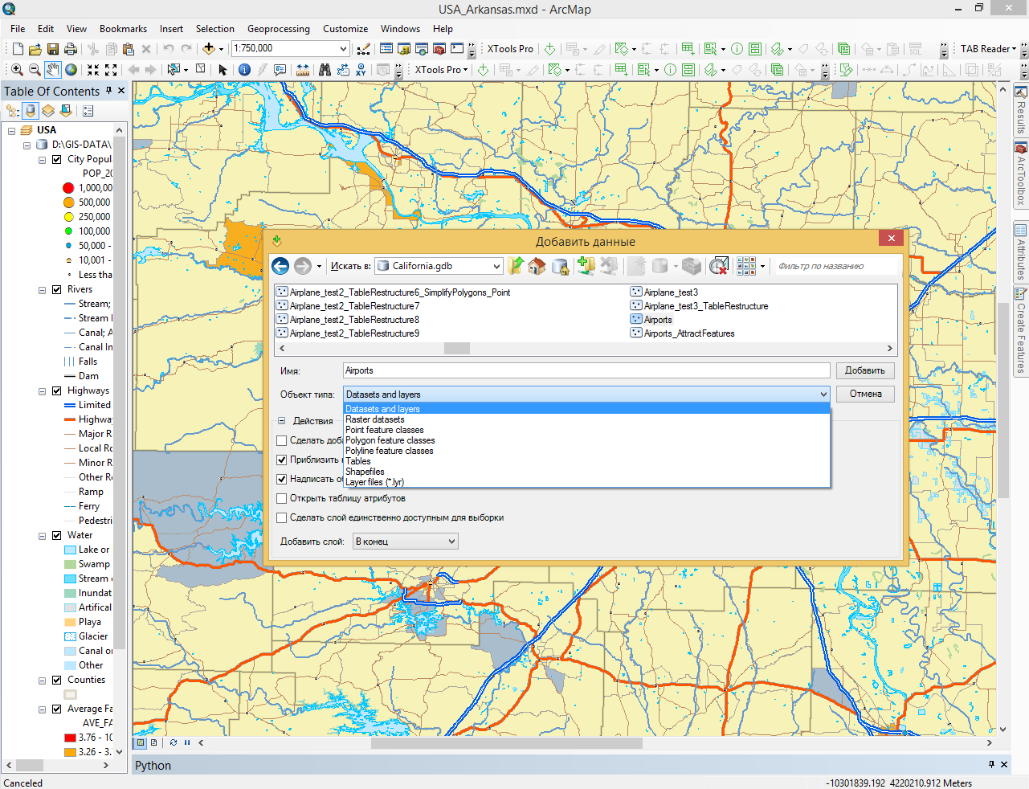Select the Pan hand tool

(53, 70)
